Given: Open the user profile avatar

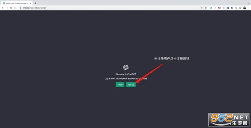Looking at the screenshot, I should (x=245, y=8).
